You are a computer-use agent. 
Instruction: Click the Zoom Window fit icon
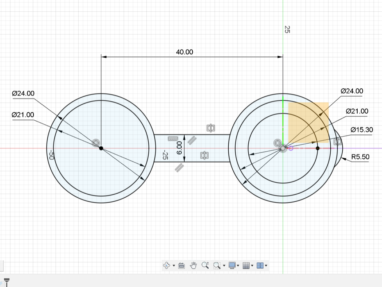pos(217,266)
